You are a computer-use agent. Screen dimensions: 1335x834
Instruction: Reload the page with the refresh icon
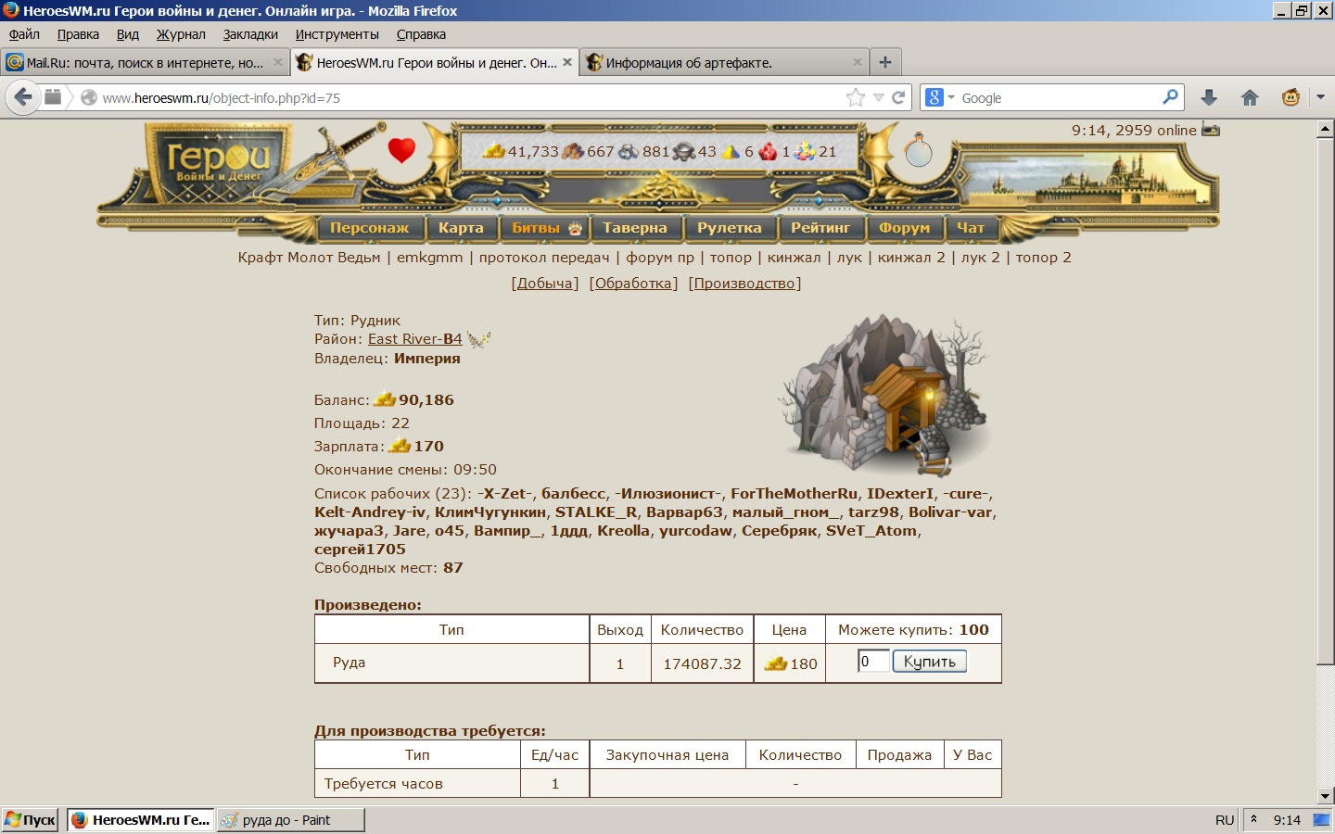point(898,97)
